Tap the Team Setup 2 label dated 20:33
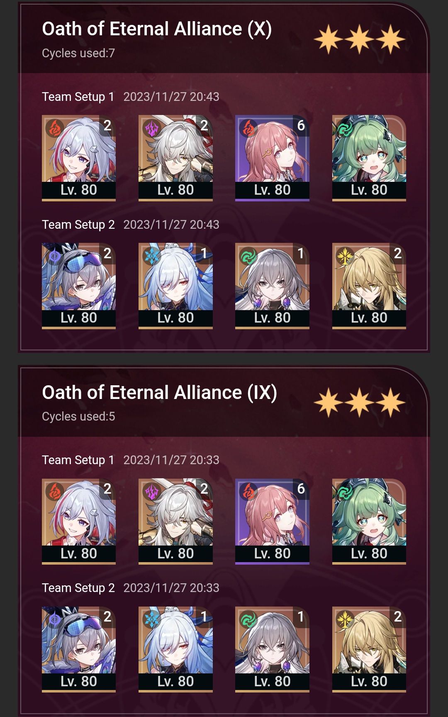This screenshot has width=448, height=717. (78, 588)
